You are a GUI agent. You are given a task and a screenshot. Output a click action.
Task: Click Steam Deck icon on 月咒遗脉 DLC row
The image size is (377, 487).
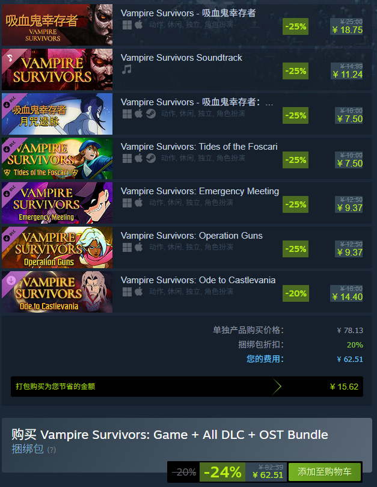151,114
